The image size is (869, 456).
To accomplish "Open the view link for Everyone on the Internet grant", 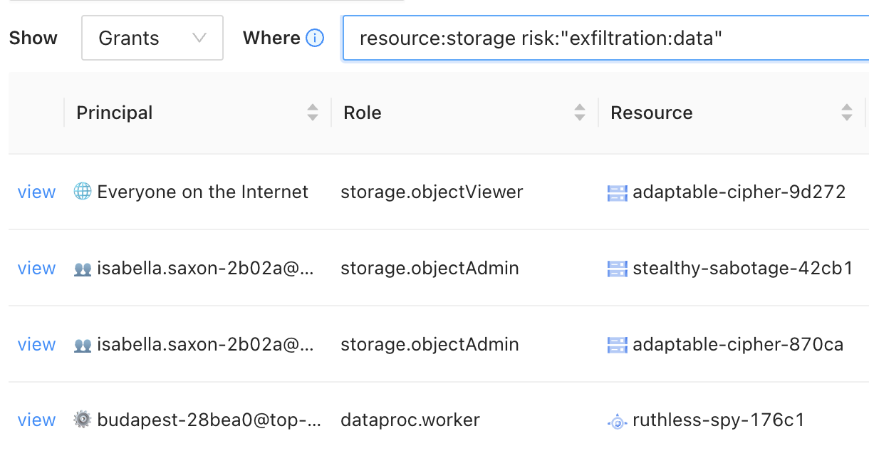I will pyautogui.click(x=36, y=192).
